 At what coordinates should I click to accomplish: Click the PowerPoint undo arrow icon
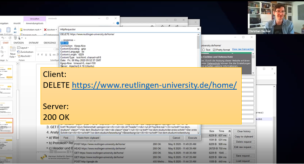tap(3, 38)
